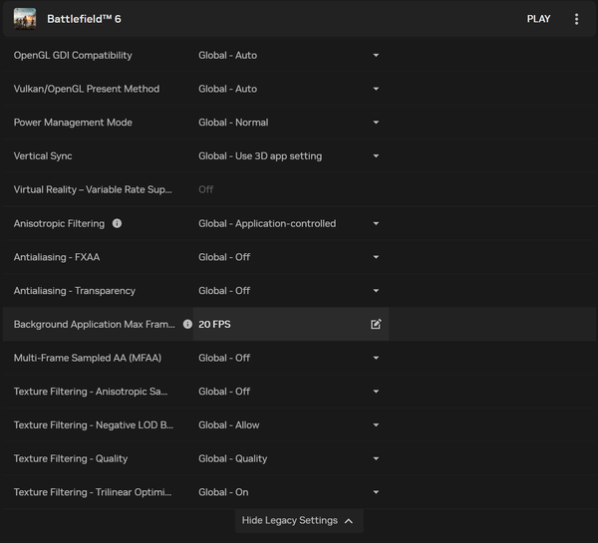Image resolution: width=598 pixels, height=543 pixels.
Task: Change the Vertical Sync setting dropdown
Action: click(289, 156)
